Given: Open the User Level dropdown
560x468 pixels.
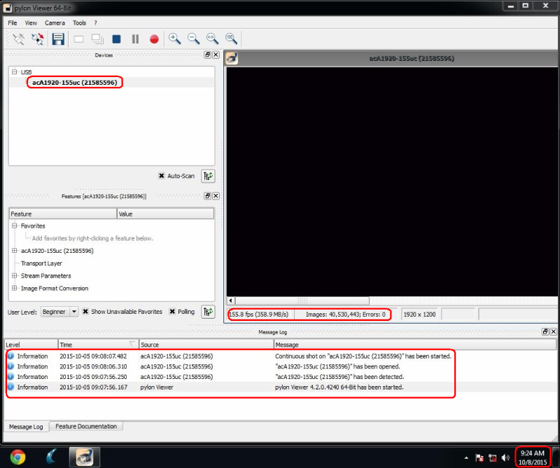Looking at the screenshot, I should [59, 312].
